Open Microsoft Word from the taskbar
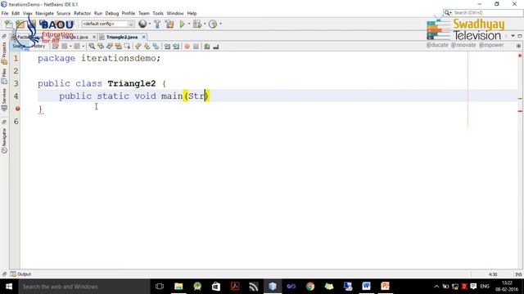This screenshot has height=294, width=524. coord(366,287)
